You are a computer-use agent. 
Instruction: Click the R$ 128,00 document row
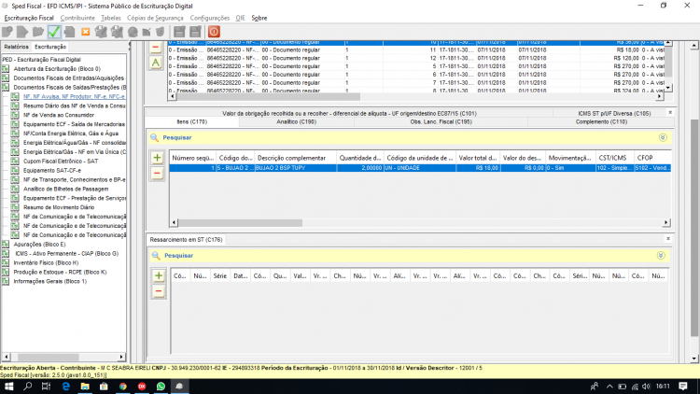418,58
